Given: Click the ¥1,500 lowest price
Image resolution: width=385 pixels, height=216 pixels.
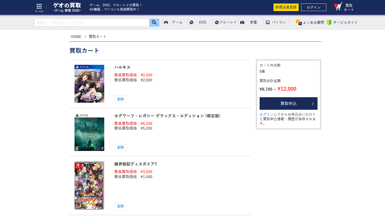Looking at the screenshot, I should click(x=147, y=177).
